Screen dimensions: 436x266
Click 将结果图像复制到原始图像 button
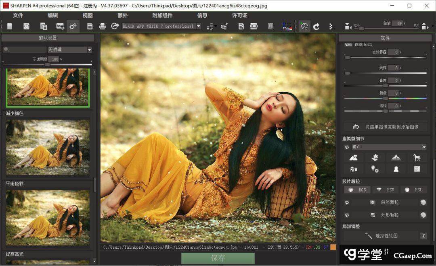(x=385, y=127)
